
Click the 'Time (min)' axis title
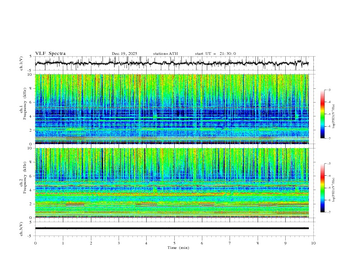click(x=178, y=248)
